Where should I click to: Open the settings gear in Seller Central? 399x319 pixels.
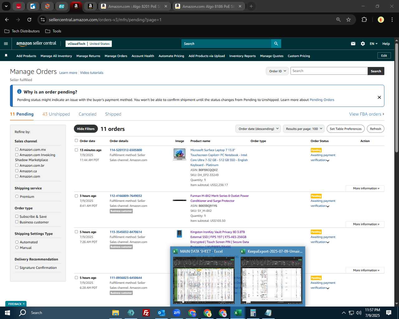pyautogui.click(x=363, y=44)
